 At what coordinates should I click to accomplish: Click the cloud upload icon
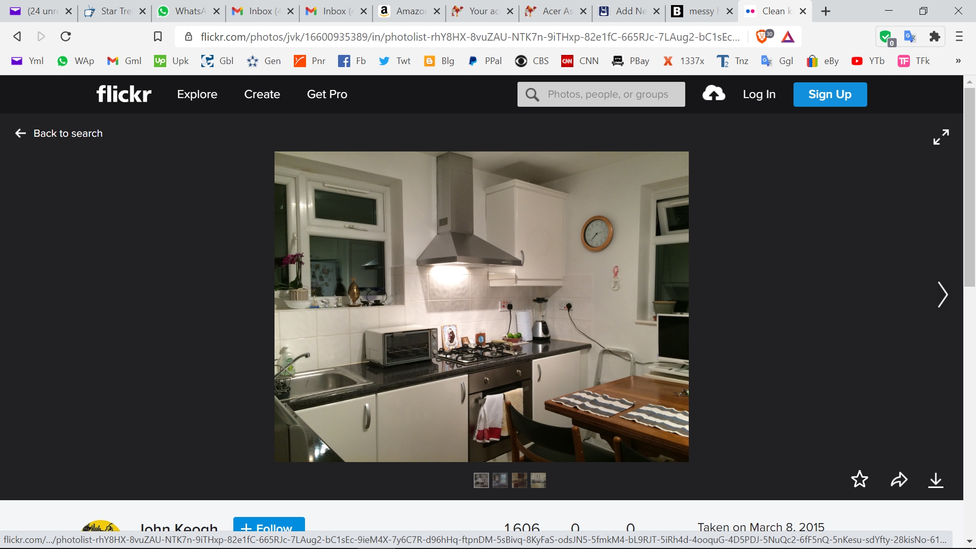(714, 94)
